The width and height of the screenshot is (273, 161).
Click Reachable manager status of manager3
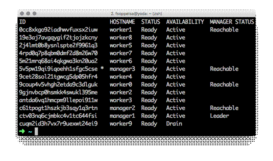click(224, 69)
